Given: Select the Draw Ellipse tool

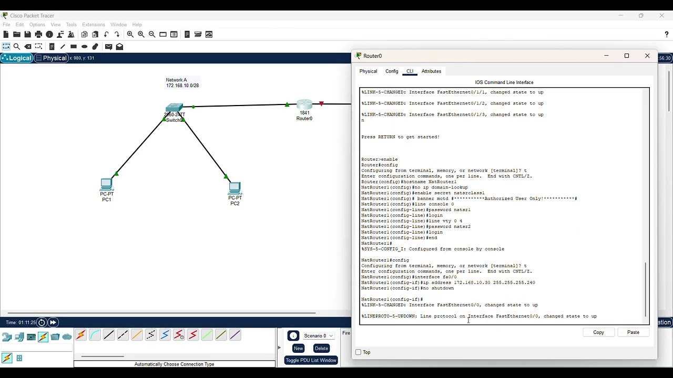Looking at the screenshot, I should coord(84,47).
